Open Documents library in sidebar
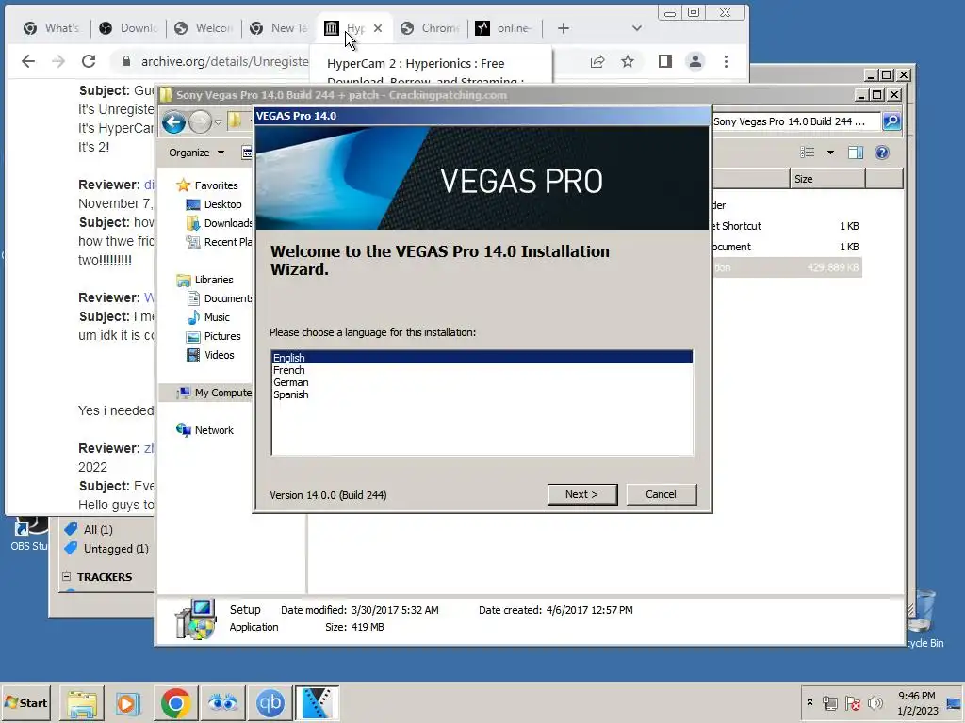965x723 pixels. click(219, 298)
